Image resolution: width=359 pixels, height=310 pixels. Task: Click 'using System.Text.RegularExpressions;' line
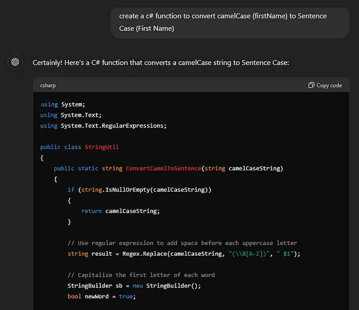pyautogui.click(x=103, y=126)
